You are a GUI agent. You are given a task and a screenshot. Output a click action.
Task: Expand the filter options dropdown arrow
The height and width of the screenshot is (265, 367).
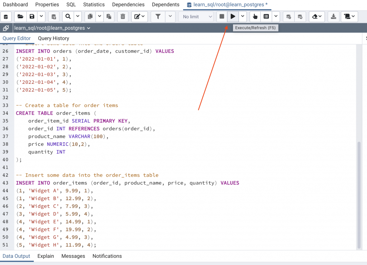pos(170,16)
